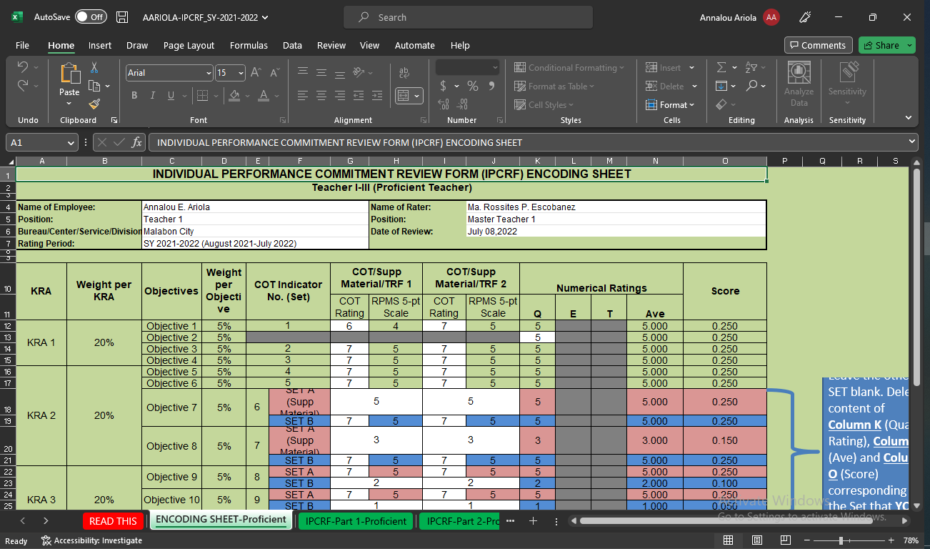Screen dimensions: 930x549
Task: Click the formula bar text field
Action: [x=526, y=142]
